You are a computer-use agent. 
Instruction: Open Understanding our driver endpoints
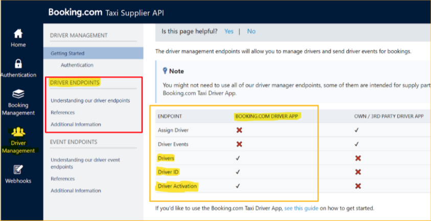point(90,101)
